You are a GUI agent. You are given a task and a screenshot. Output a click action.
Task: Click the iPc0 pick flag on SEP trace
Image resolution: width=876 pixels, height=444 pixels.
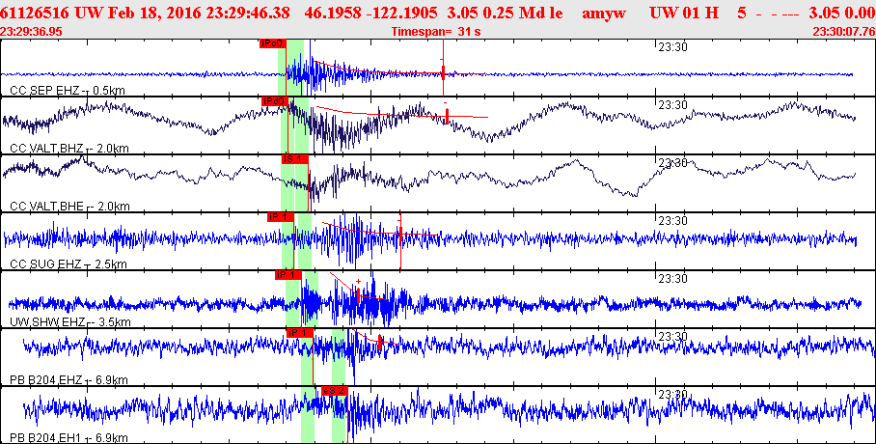(x=272, y=43)
